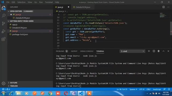Click the errors and warnings status indicator
The width and height of the screenshot is (172, 96).
coord(6,89)
